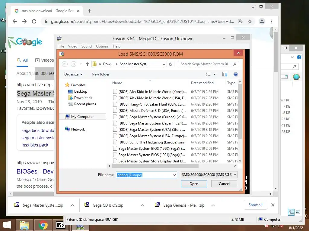Click the File name input field
The width and height of the screenshot is (309, 231).
pos(144,175)
